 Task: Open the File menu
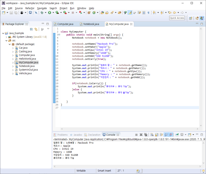(x=3, y=8)
